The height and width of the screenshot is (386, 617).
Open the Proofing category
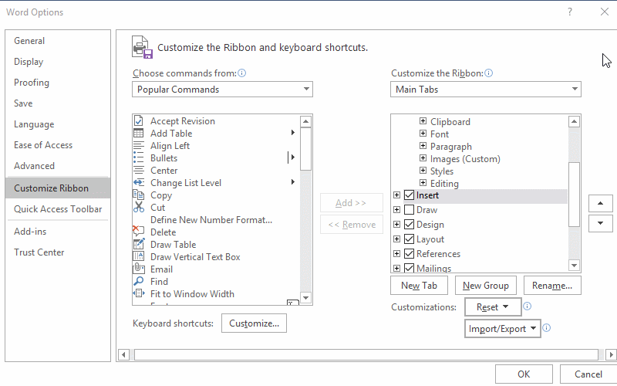click(58, 83)
